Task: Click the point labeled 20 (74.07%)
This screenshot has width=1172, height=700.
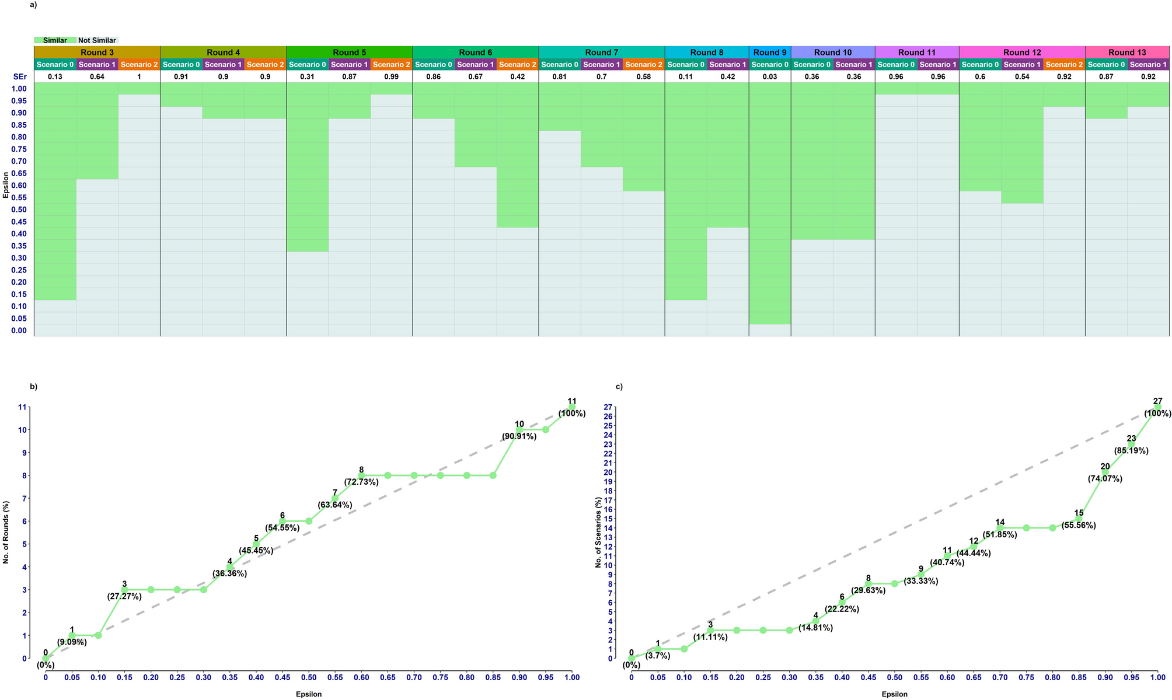Action: (x=1105, y=473)
